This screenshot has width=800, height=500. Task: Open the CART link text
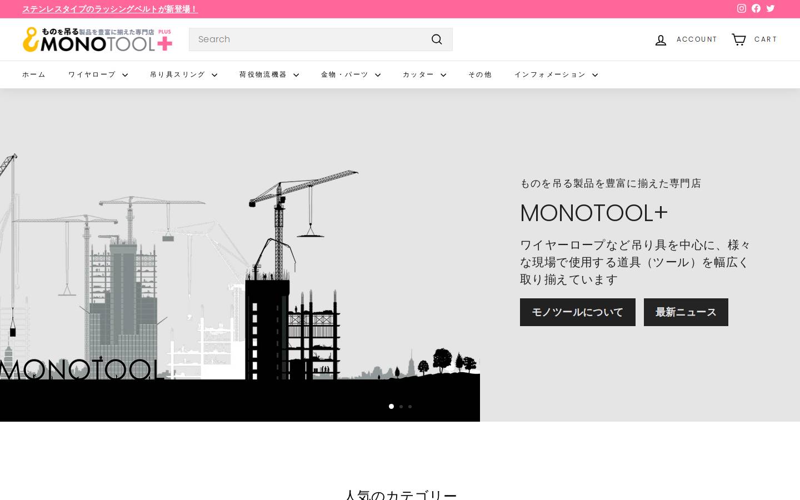tap(766, 39)
